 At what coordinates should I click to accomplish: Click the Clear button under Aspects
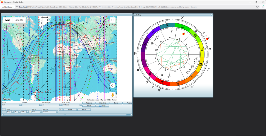pyautogui.click(x=89, y=106)
